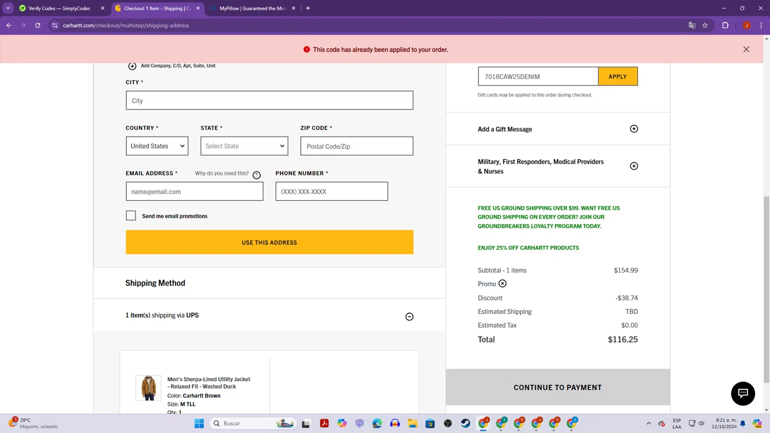The height and width of the screenshot is (433, 770).
Task: Open Adobe Acrobat from the taskbar
Action: (x=324, y=423)
